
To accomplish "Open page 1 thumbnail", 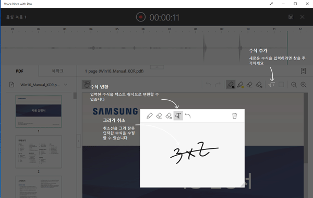I will (39, 111).
